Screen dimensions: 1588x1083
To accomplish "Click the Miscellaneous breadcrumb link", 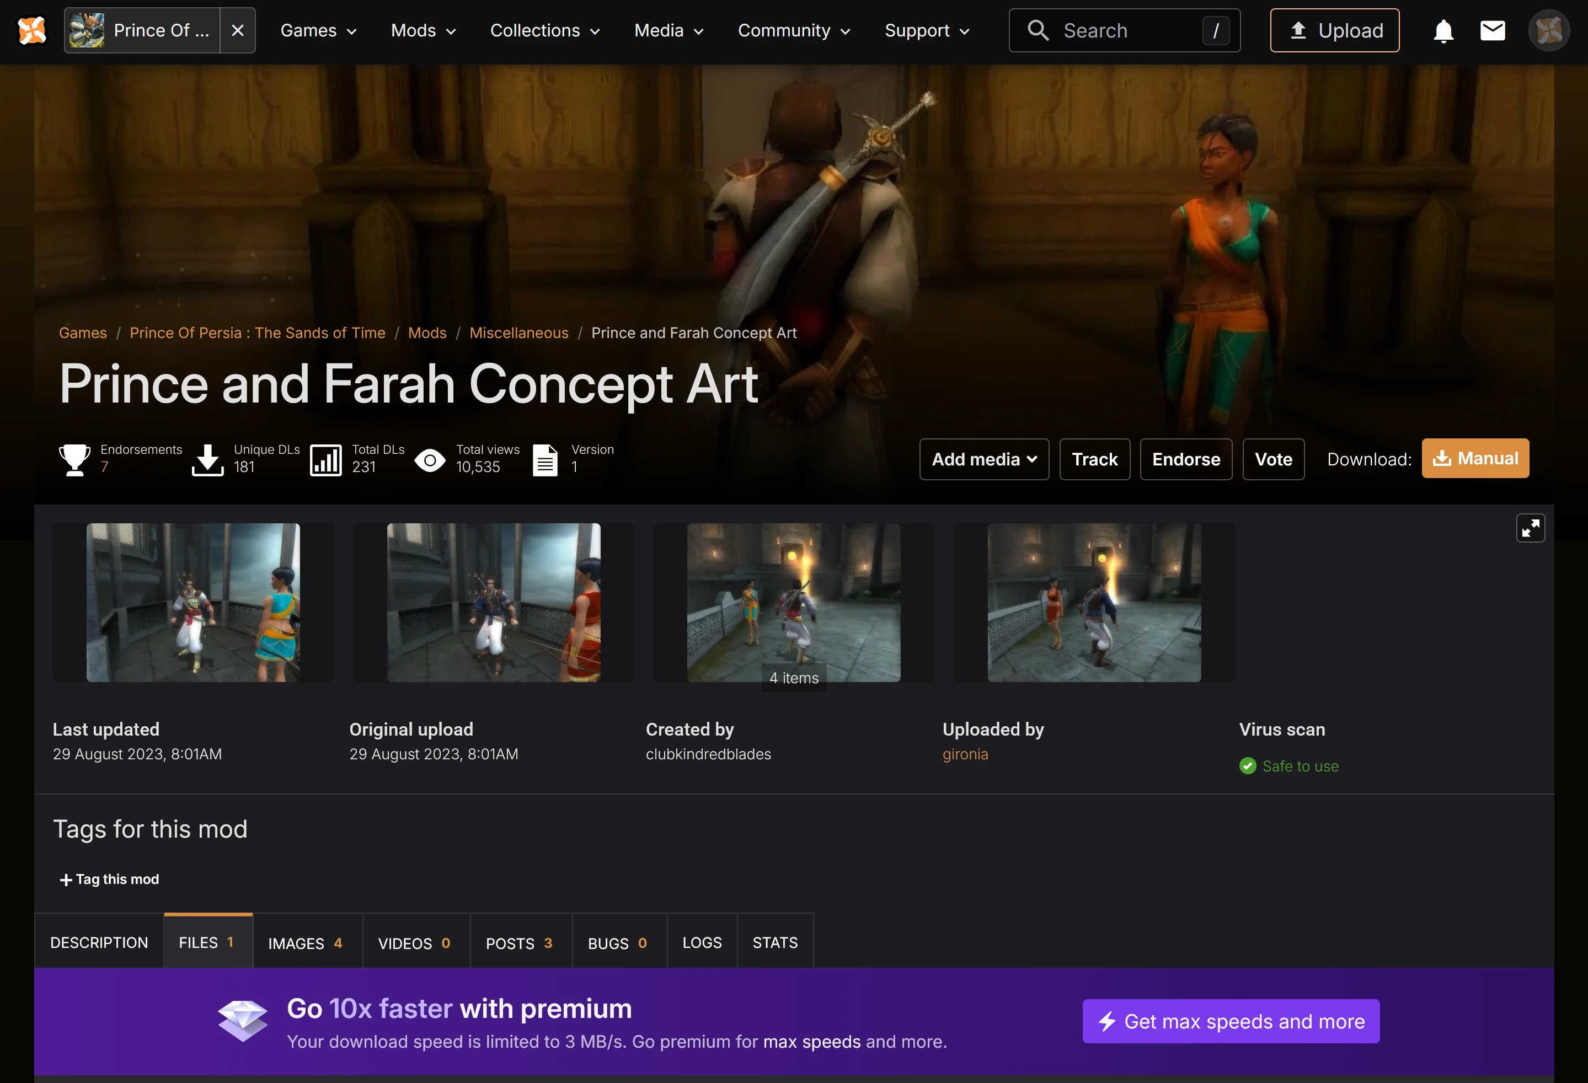I will click(x=518, y=333).
